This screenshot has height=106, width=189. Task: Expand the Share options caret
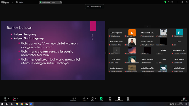click(x=105, y=98)
